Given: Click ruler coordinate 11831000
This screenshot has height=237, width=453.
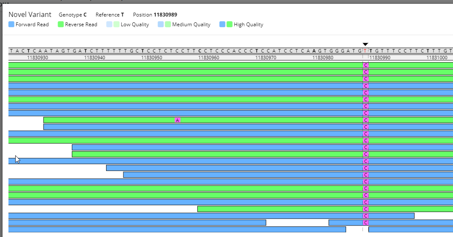Looking at the screenshot, I should [x=437, y=58].
